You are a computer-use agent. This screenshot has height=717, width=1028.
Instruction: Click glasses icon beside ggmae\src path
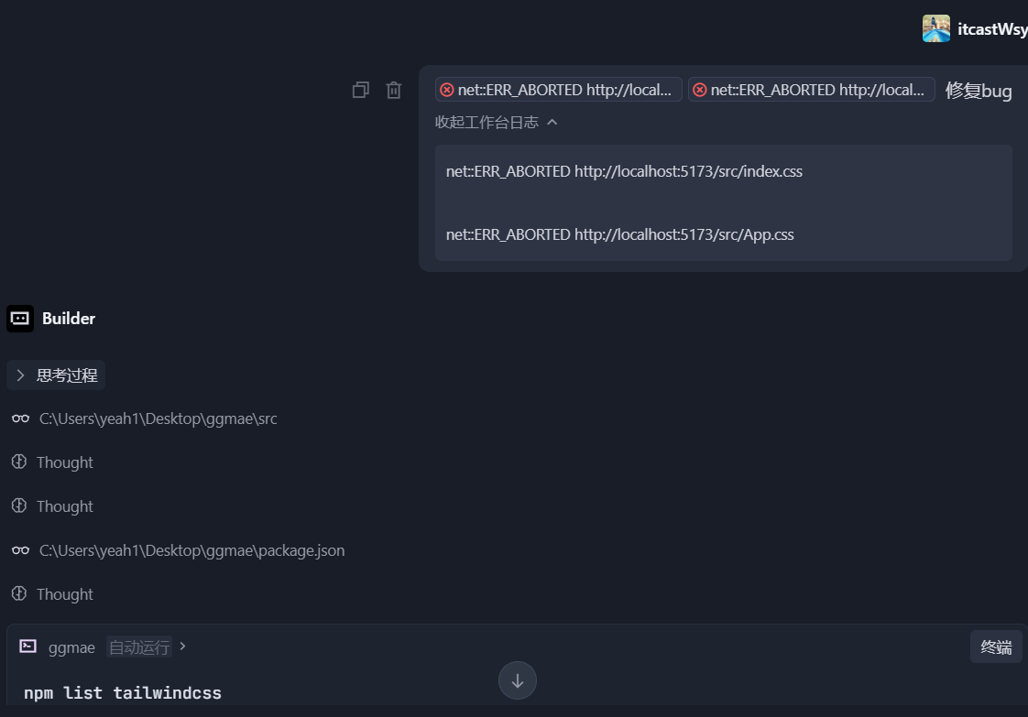(20, 418)
